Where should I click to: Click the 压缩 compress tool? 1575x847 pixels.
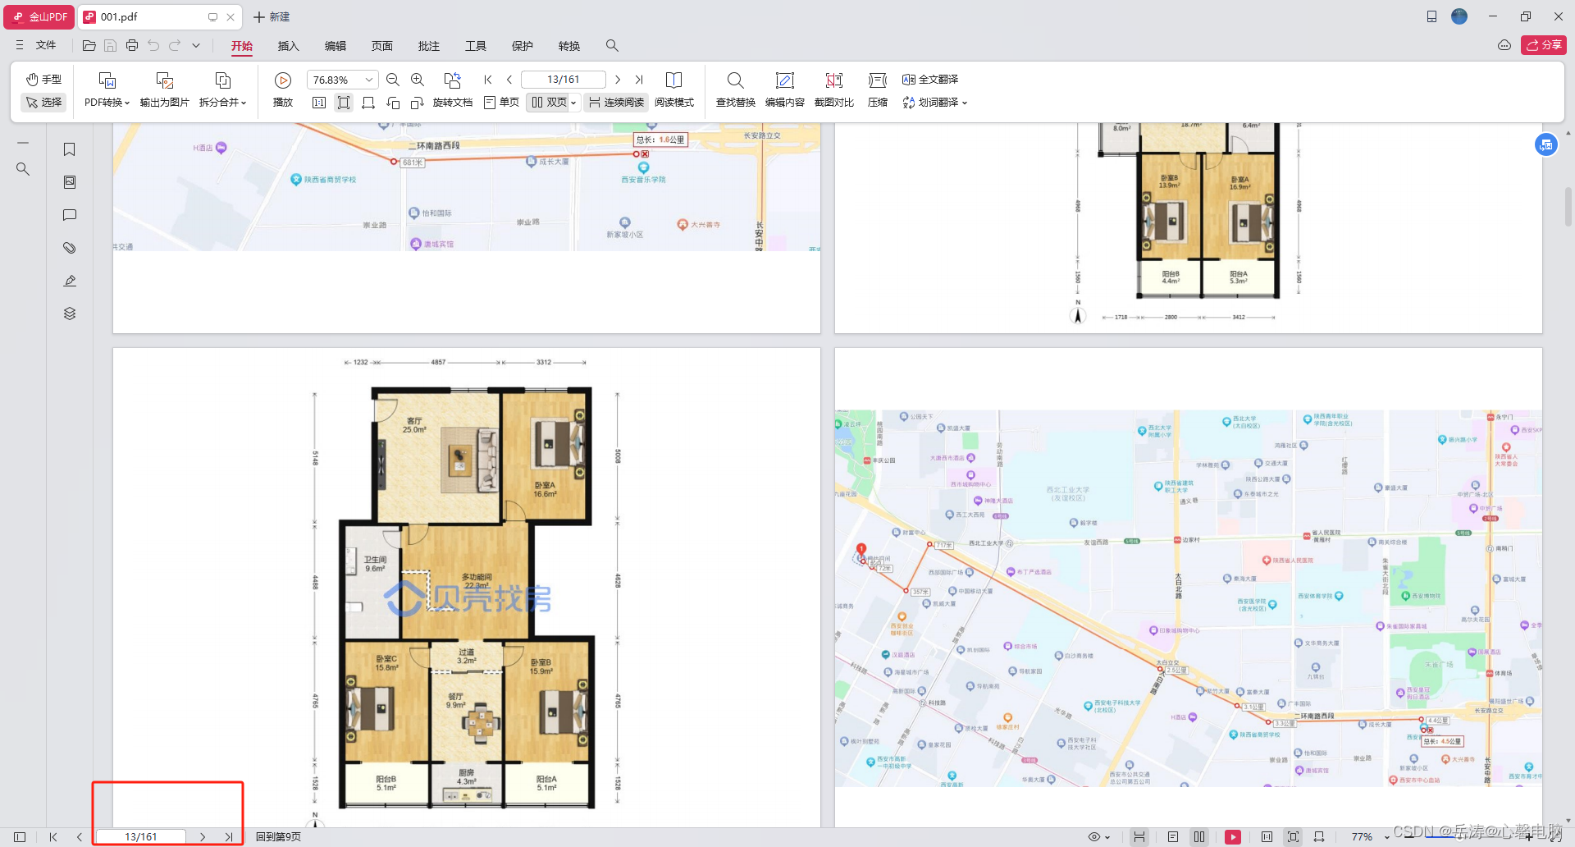click(878, 90)
